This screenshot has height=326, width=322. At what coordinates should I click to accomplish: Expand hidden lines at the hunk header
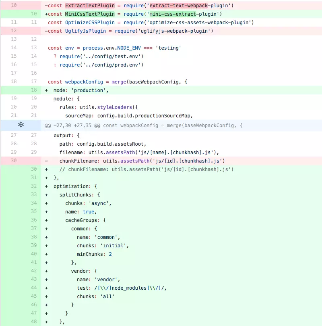coord(21,125)
